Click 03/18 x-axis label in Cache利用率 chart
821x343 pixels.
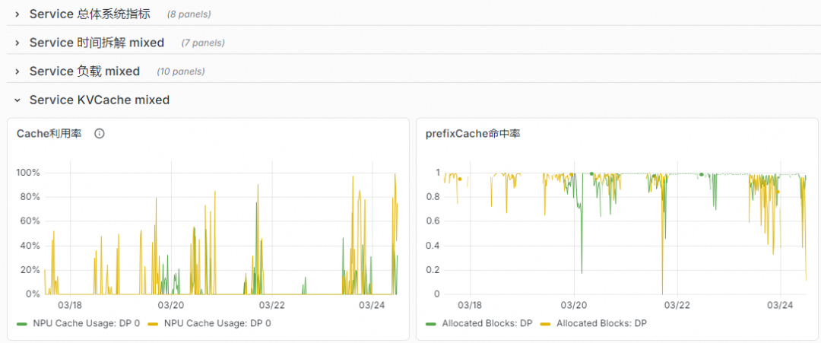(70, 305)
